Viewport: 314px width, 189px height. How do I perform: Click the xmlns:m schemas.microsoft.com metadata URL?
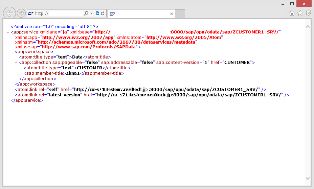(x=116, y=42)
